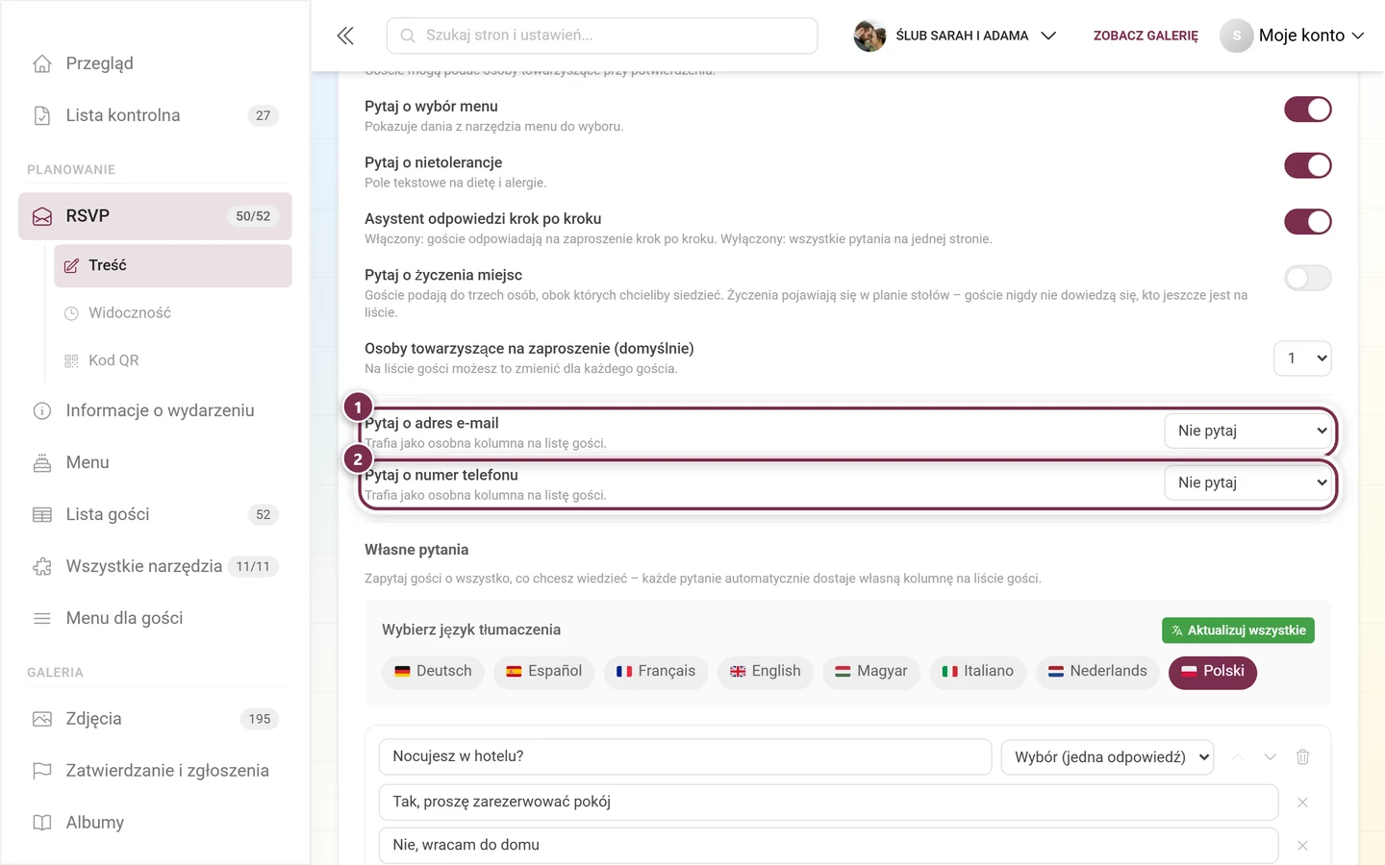Go to Wszystkie narzędzia page

coord(155,567)
